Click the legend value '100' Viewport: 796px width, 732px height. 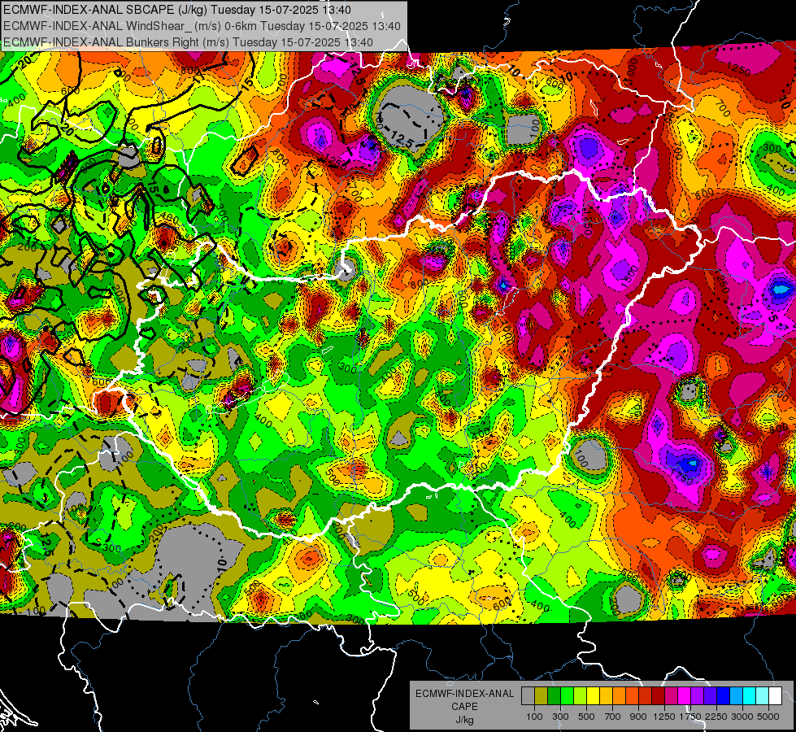[x=534, y=717]
